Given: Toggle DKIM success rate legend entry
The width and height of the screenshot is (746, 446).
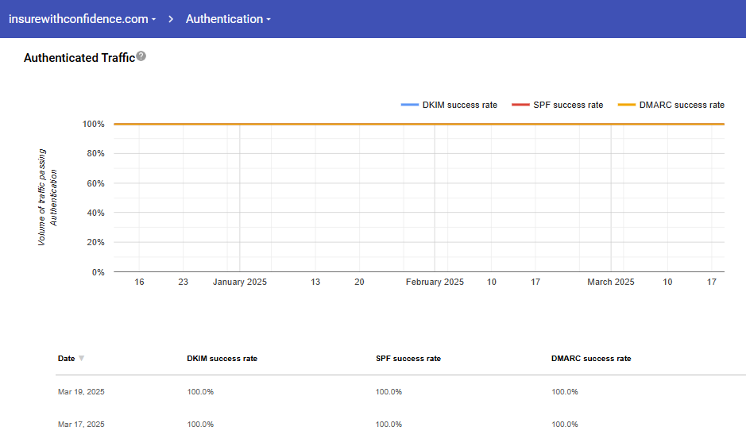Looking at the screenshot, I should coord(459,105).
